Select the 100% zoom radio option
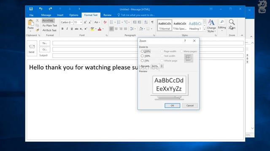This screenshot has height=151, width=270. tap(142, 56)
